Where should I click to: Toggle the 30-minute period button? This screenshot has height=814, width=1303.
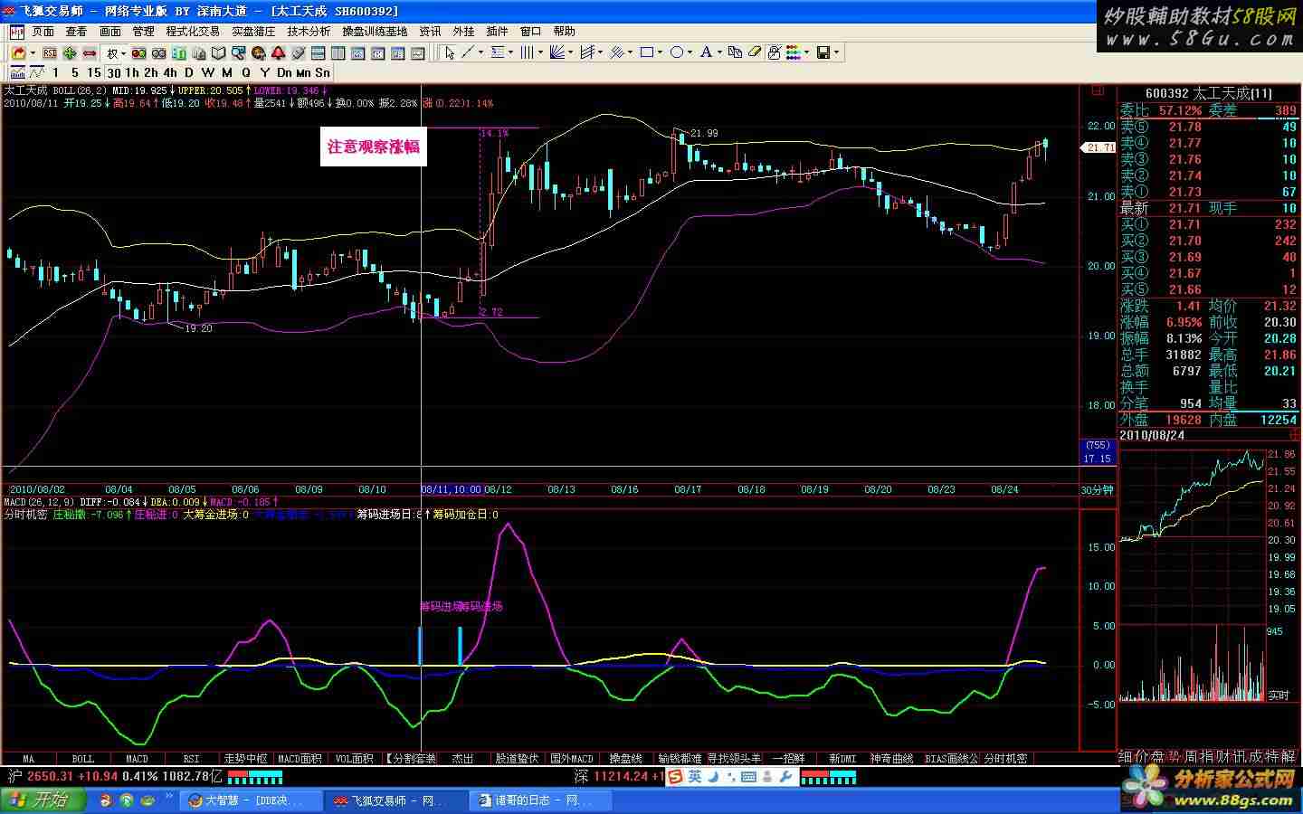[114, 72]
